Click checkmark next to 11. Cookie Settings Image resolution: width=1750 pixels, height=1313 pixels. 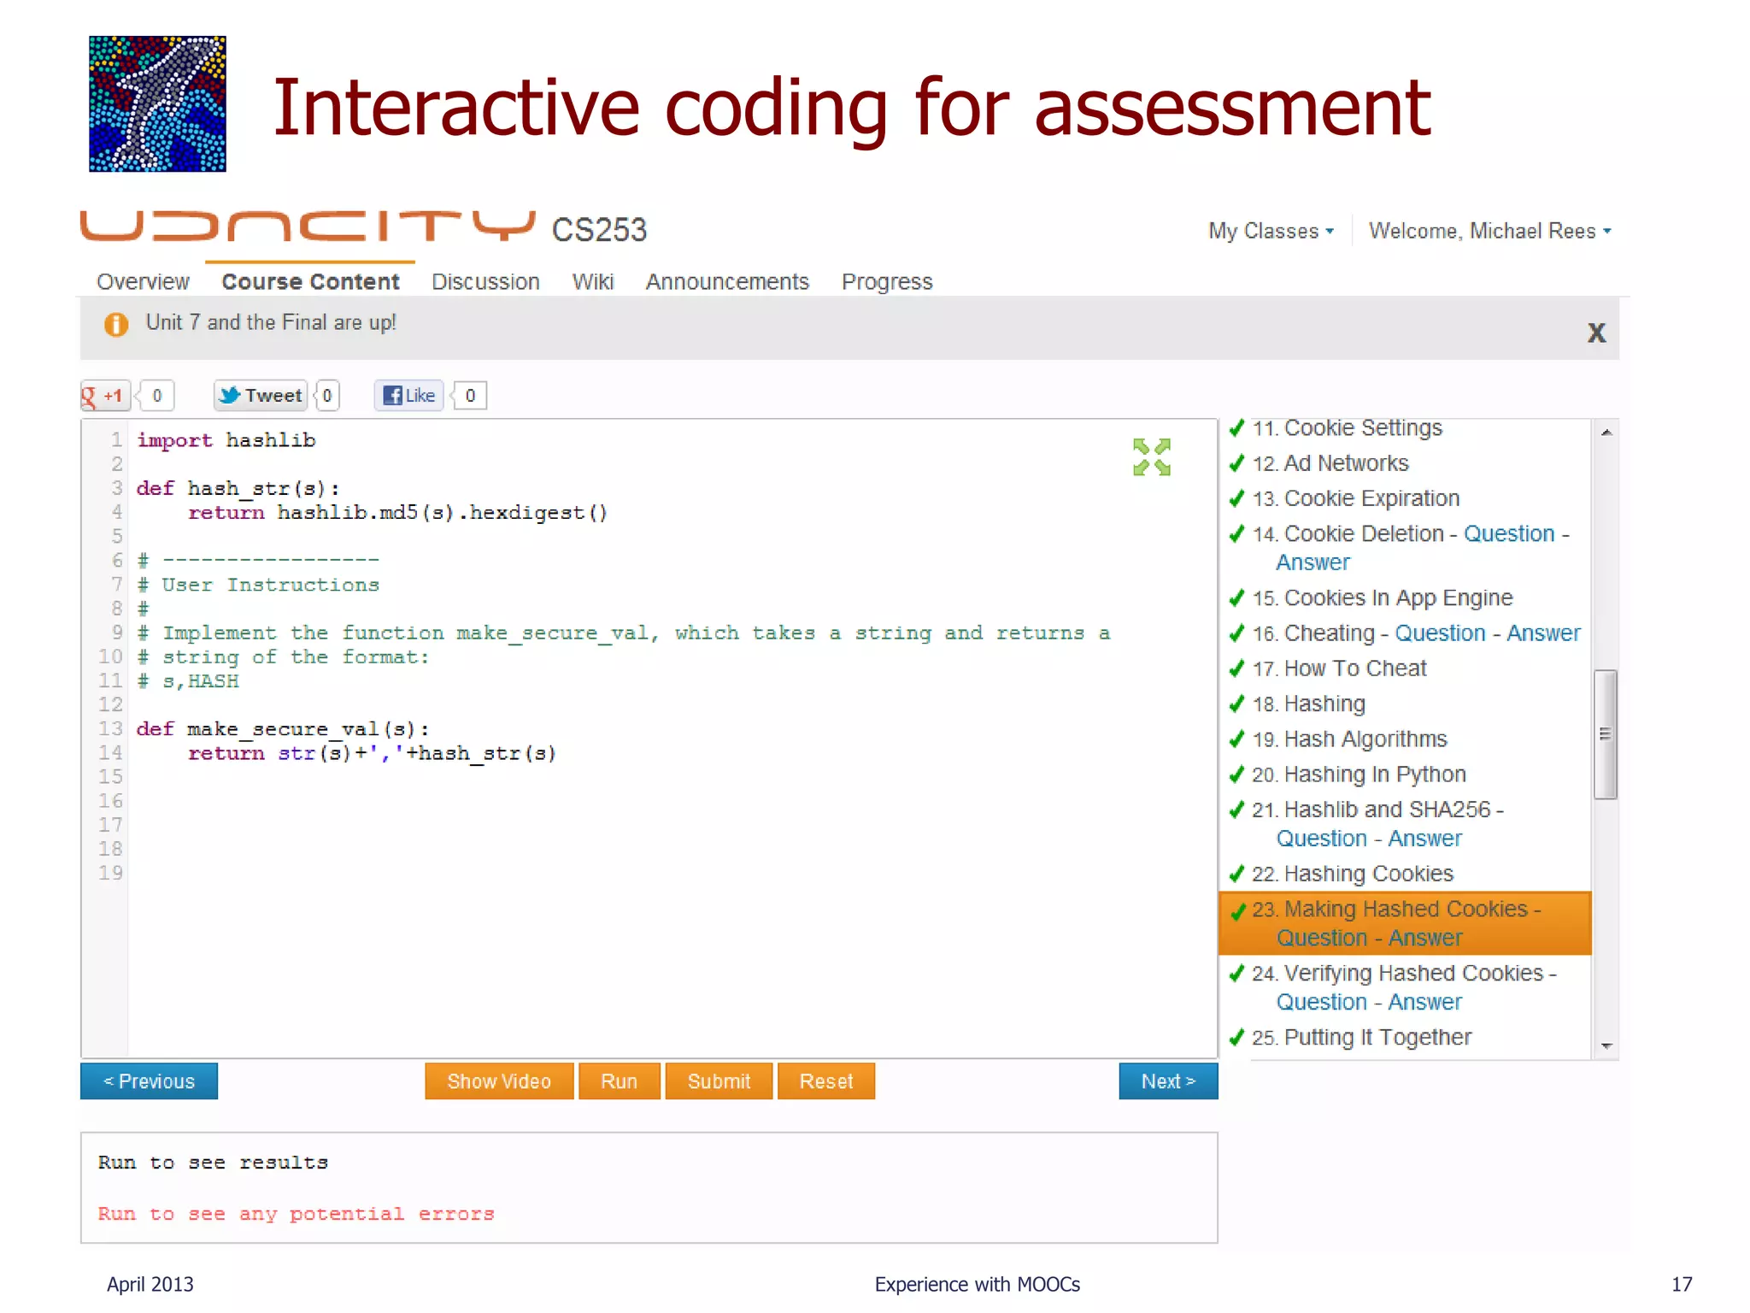pyautogui.click(x=1236, y=427)
